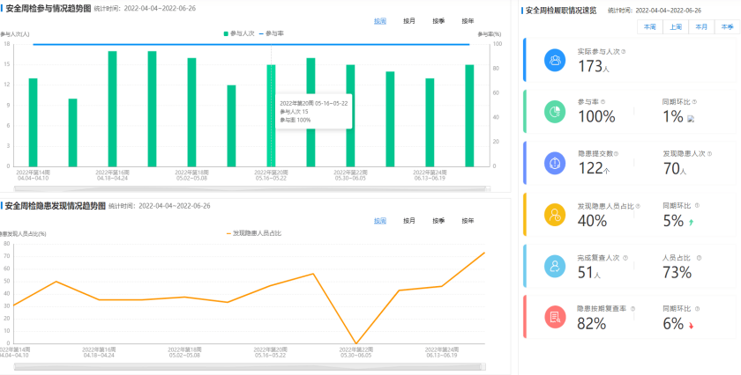Click the bar for week 05.30~06.05

tap(351, 115)
